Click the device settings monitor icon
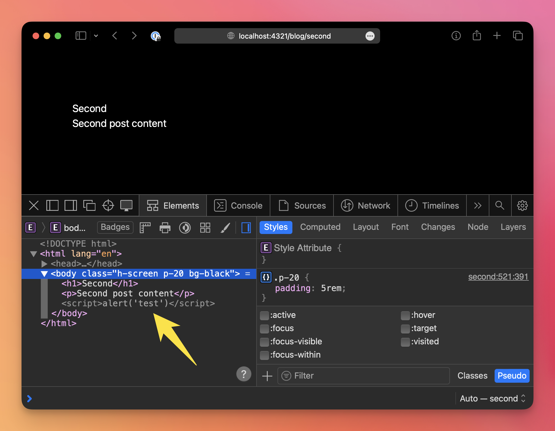 (126, 206)
